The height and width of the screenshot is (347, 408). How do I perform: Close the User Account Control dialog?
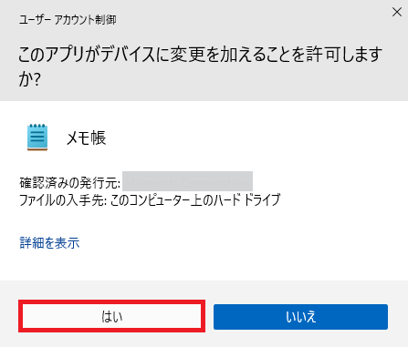pyautogui.click(x=397, y=12)
